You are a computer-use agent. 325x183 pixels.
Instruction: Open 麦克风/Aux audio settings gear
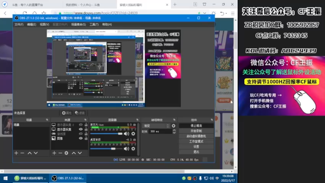(133, 134)
